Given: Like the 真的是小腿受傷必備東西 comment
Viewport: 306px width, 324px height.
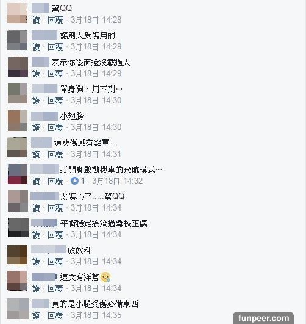Looking at the screenshot, I should (36, 315).
